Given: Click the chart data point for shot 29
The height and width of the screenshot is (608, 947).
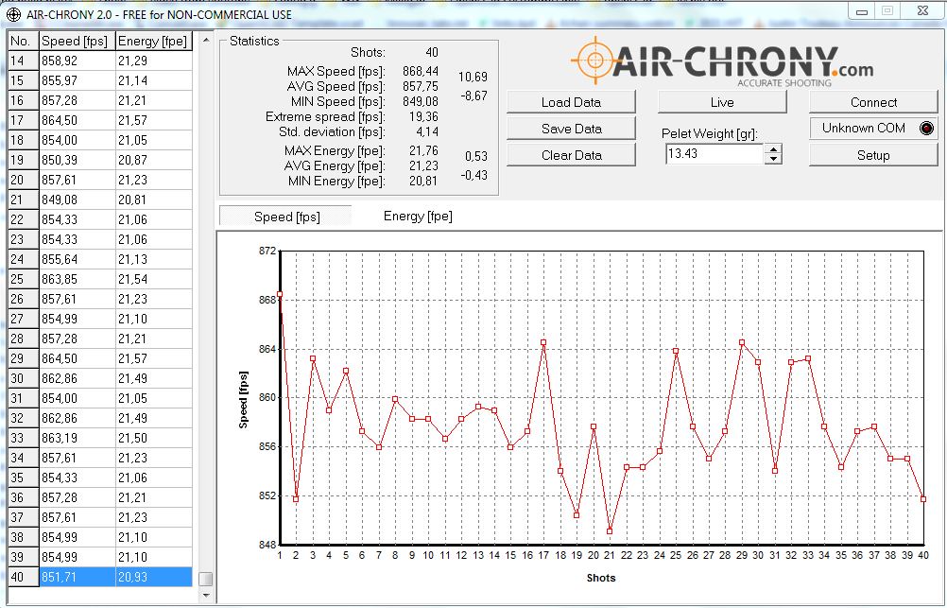Looking at the screenshot, I should pyautogui.click(x=742, y=342).
